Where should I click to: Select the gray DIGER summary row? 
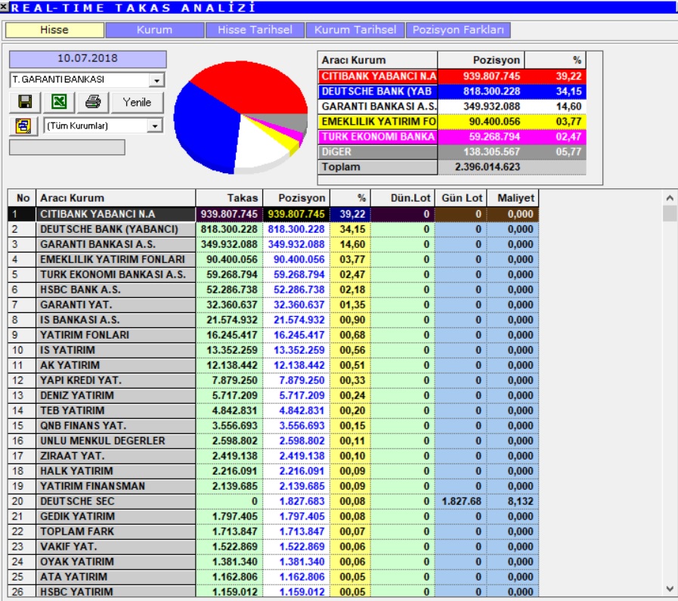[x=452, y=152]
